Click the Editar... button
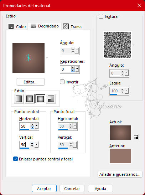The height and width of the screenshot is (195, 145). pyautogui.click(x=30, y=82)
